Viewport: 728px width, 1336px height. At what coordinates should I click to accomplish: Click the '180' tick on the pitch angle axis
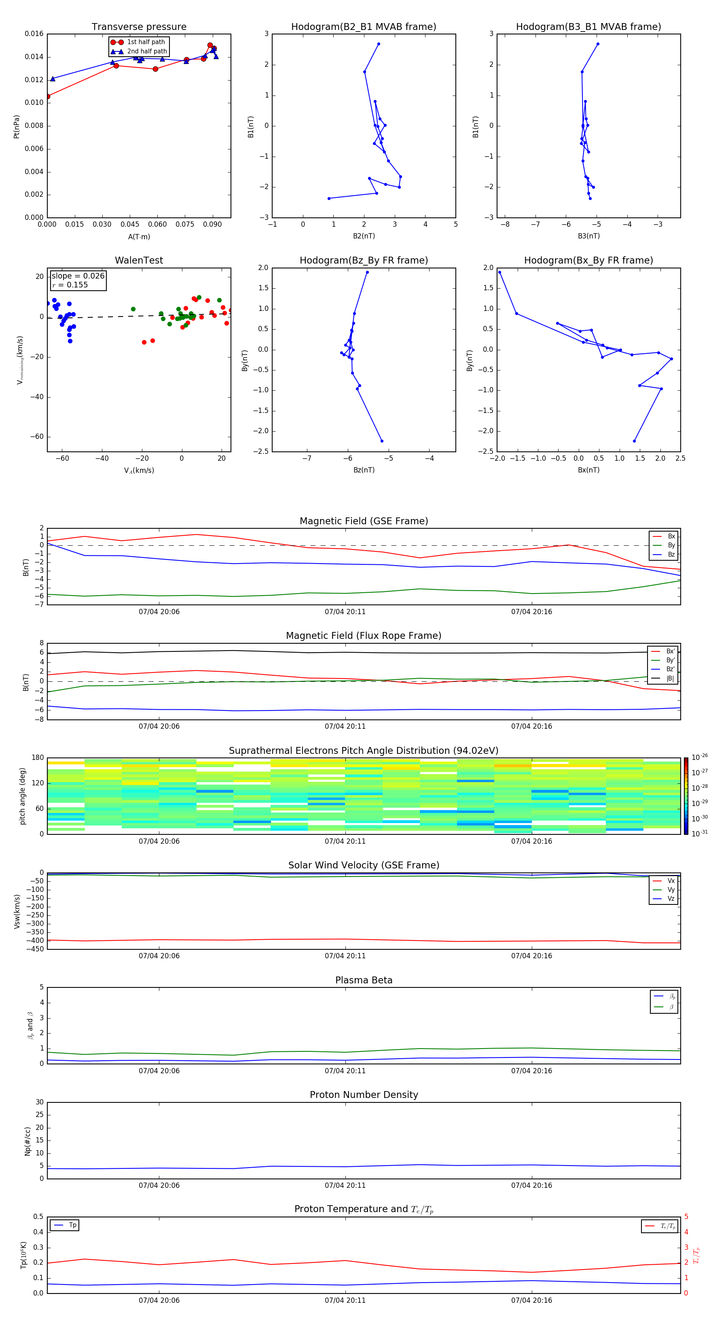coord(38,758)
